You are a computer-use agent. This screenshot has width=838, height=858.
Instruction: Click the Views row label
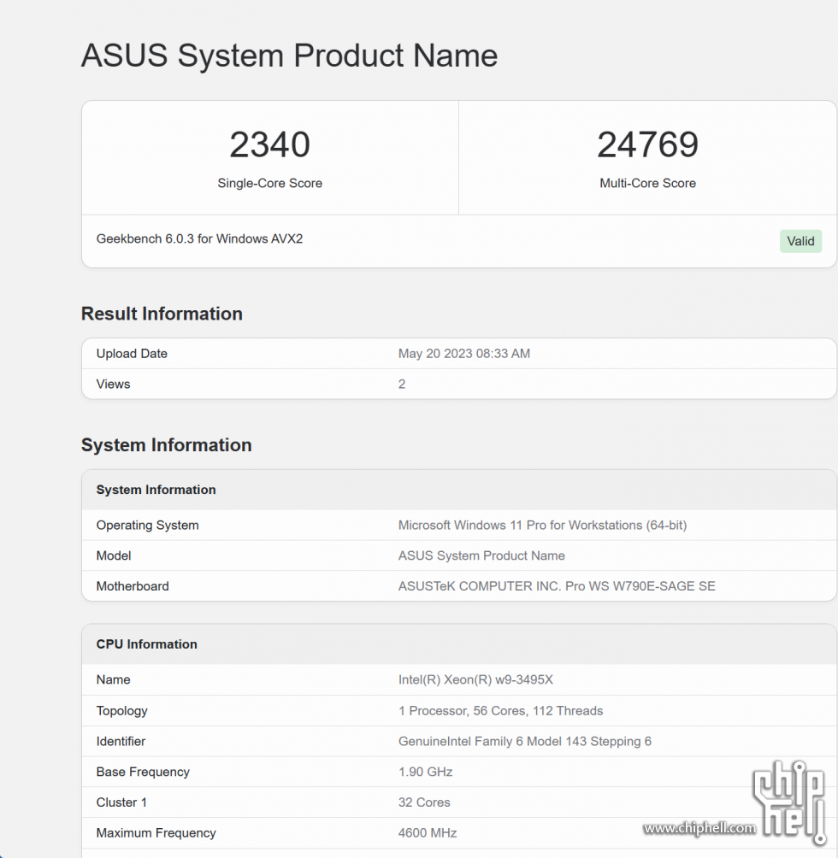point(114,384)
